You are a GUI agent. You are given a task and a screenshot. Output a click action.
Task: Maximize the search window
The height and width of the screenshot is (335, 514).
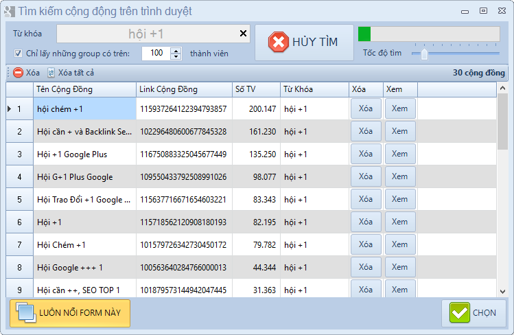(483, 11)
